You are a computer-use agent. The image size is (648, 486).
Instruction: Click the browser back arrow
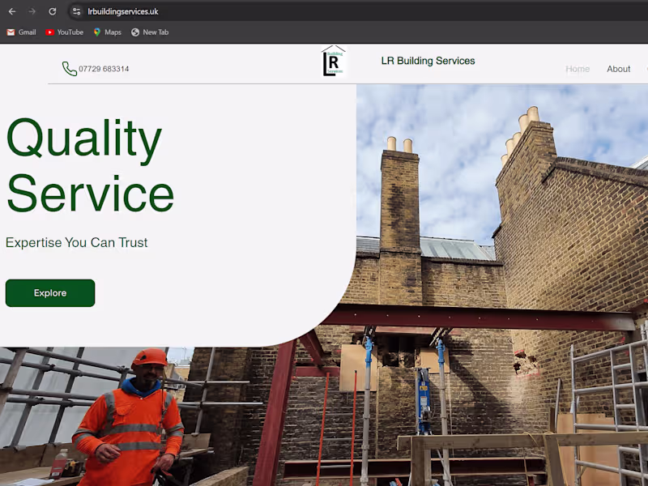11,11
